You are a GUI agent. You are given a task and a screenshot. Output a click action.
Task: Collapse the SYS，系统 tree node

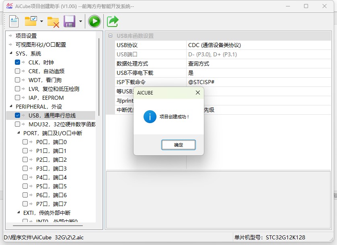(x=11, y=53)
